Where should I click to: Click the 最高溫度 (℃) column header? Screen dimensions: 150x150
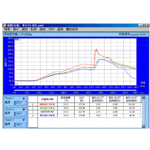pos(66,99)
